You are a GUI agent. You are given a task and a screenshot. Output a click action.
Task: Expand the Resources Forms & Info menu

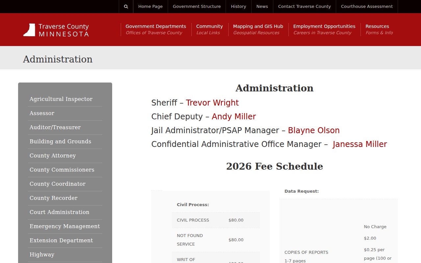379,29
